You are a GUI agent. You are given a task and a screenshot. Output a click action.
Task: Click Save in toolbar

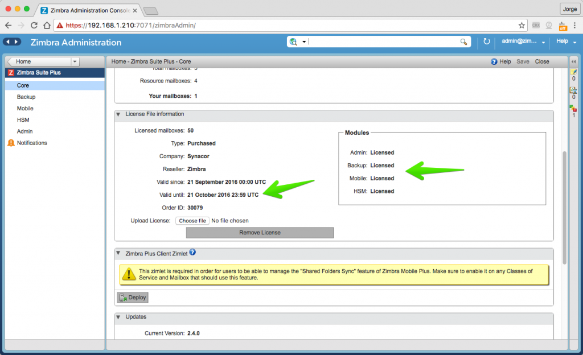coord(523,61)
